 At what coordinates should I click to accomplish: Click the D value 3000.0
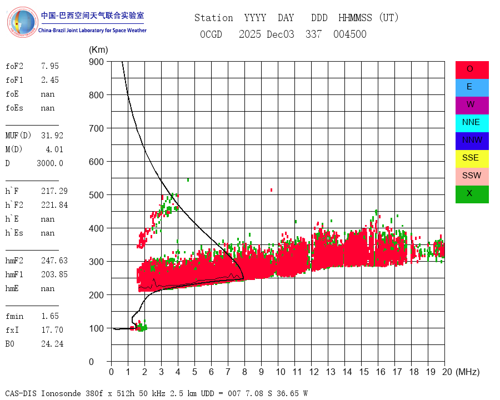point(50,163)
